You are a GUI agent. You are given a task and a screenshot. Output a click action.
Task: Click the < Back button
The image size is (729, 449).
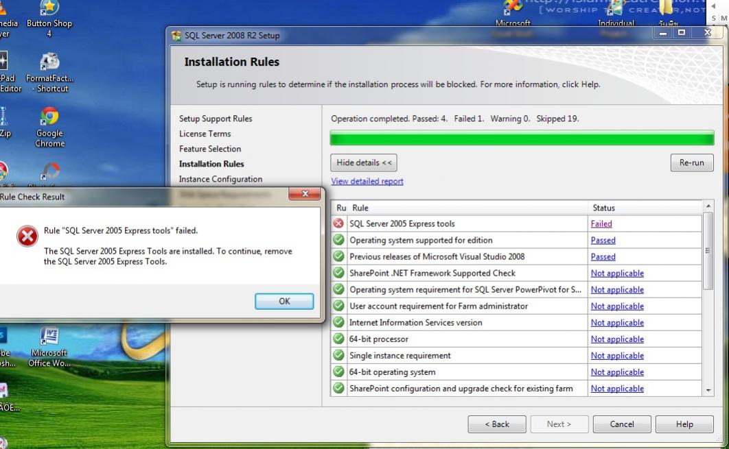coord(496,424)
